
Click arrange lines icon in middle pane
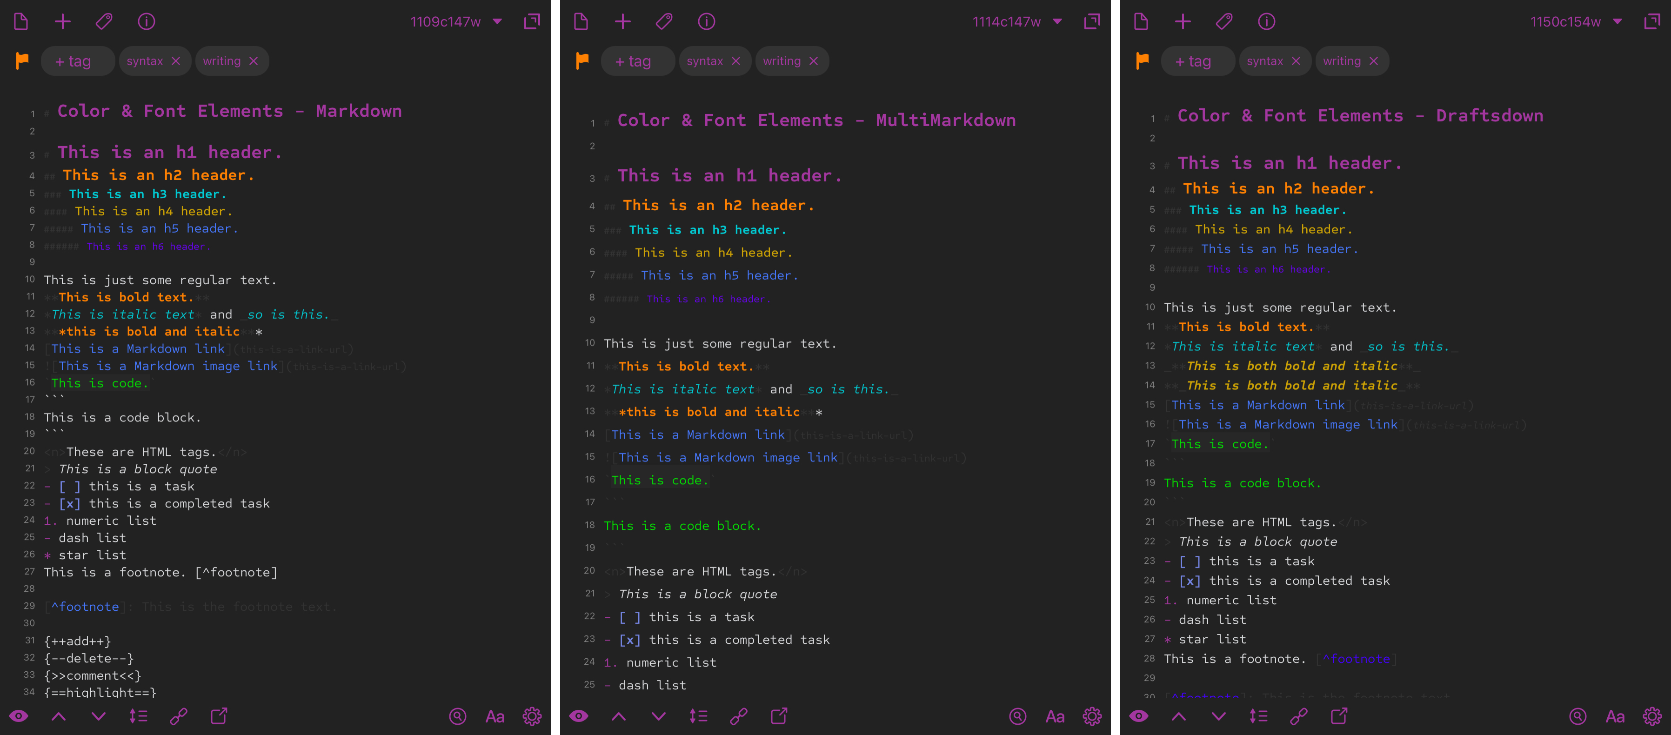tap(699, 716)
